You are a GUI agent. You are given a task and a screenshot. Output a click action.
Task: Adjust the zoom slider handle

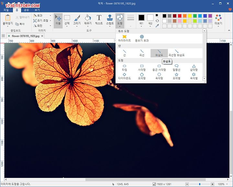(x=200, y=184)
